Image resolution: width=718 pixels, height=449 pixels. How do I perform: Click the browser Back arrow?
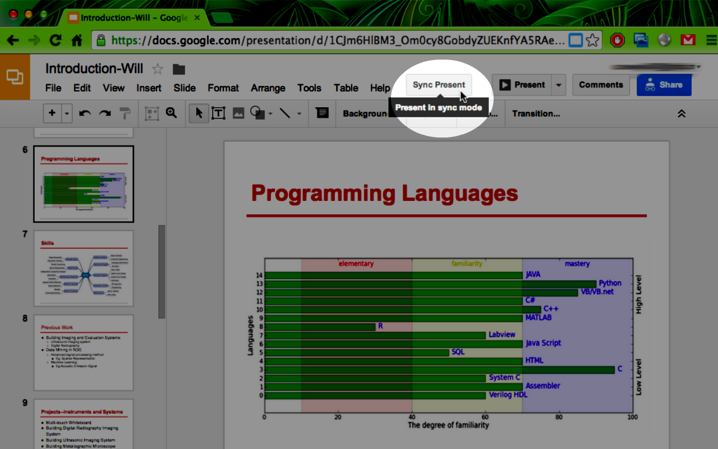(12, 40)
